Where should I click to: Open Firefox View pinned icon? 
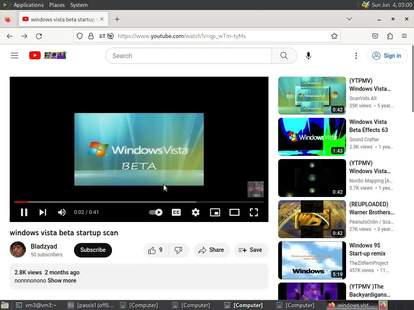[x=8, y=19]
